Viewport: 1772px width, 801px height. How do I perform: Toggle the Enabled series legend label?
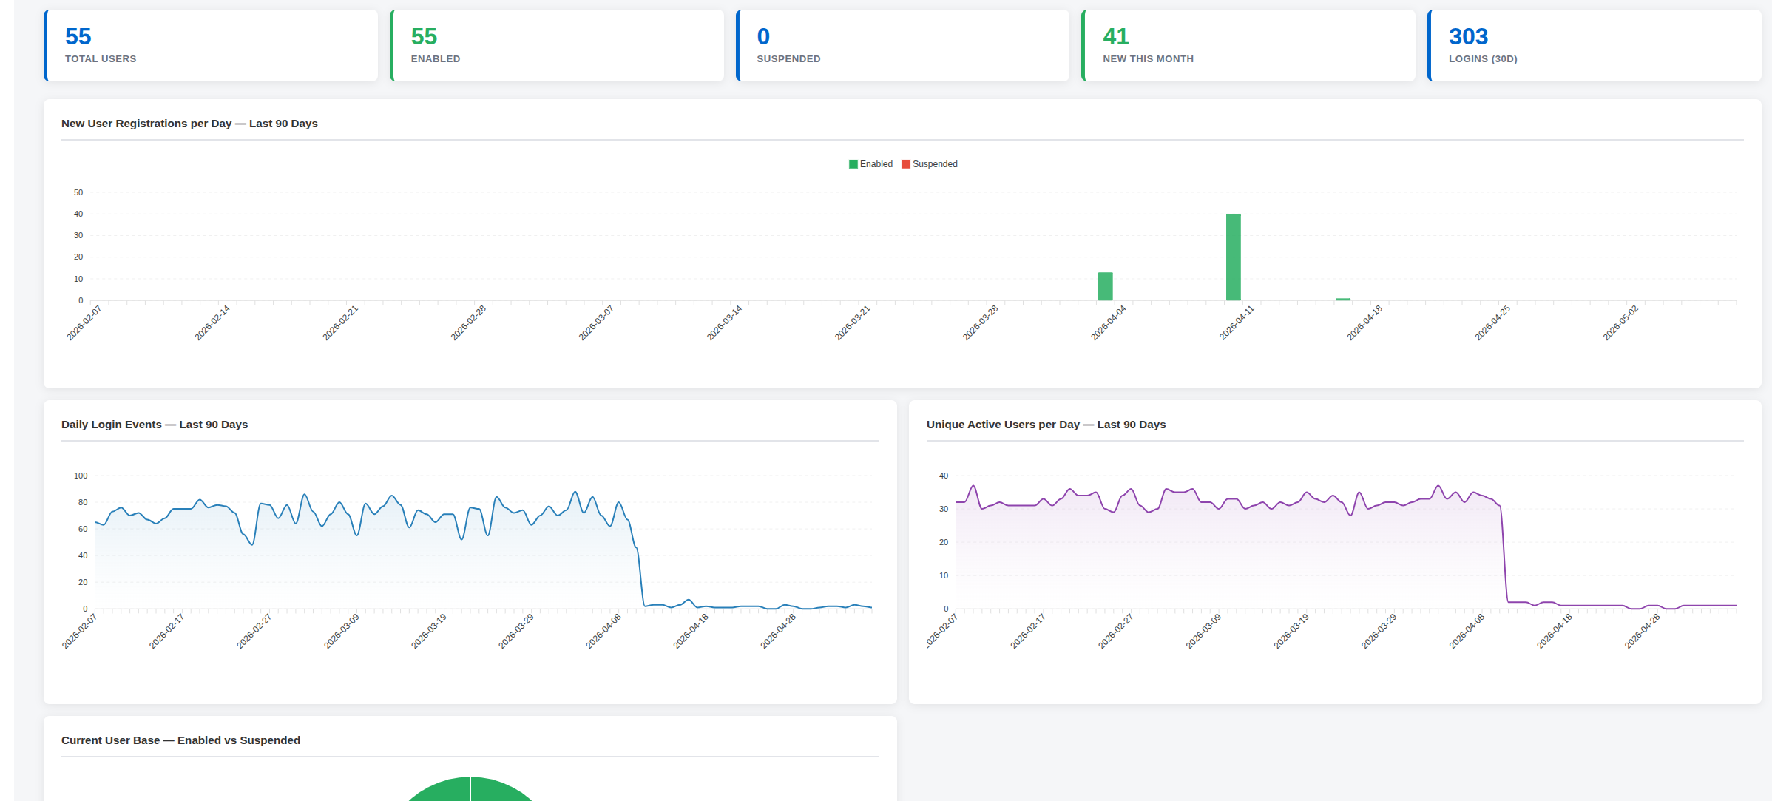(x=876, y=164)
